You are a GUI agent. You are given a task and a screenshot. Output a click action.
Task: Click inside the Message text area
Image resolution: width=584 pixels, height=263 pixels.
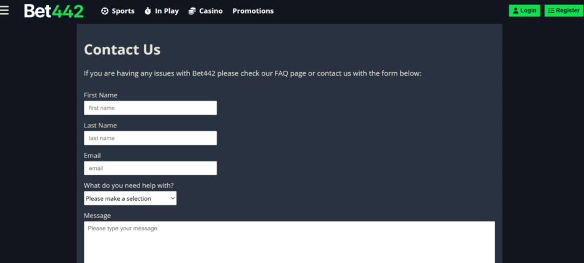click(x=289, y=243)
